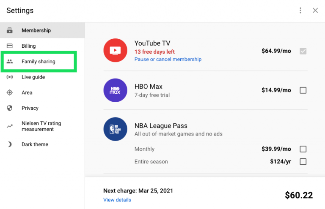Click the $39.99/mo price

[x=276, y=149]
